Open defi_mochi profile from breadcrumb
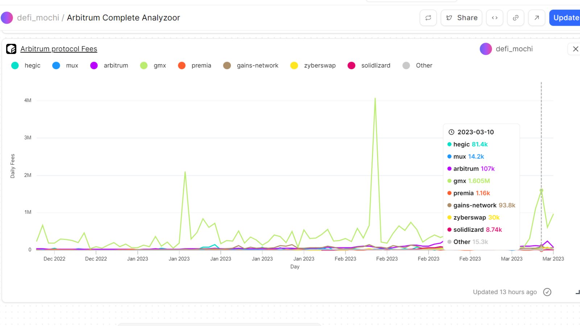580x326 pixels. click(x=38, y=18)
